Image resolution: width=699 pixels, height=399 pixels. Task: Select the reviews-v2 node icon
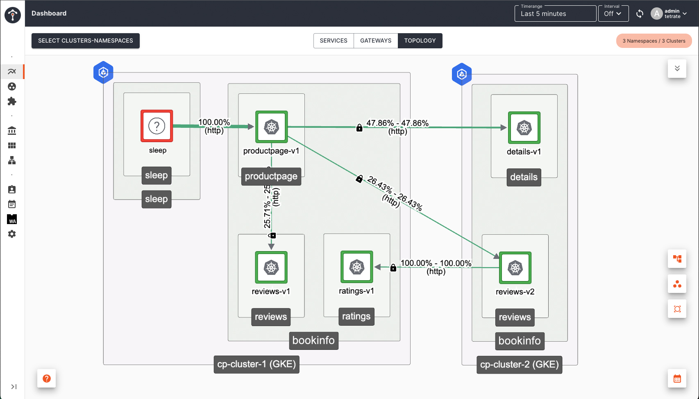point(515,268)
